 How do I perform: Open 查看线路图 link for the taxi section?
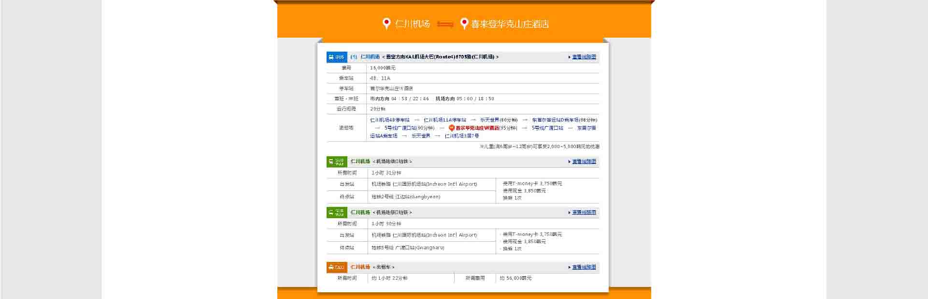[584, 267]
